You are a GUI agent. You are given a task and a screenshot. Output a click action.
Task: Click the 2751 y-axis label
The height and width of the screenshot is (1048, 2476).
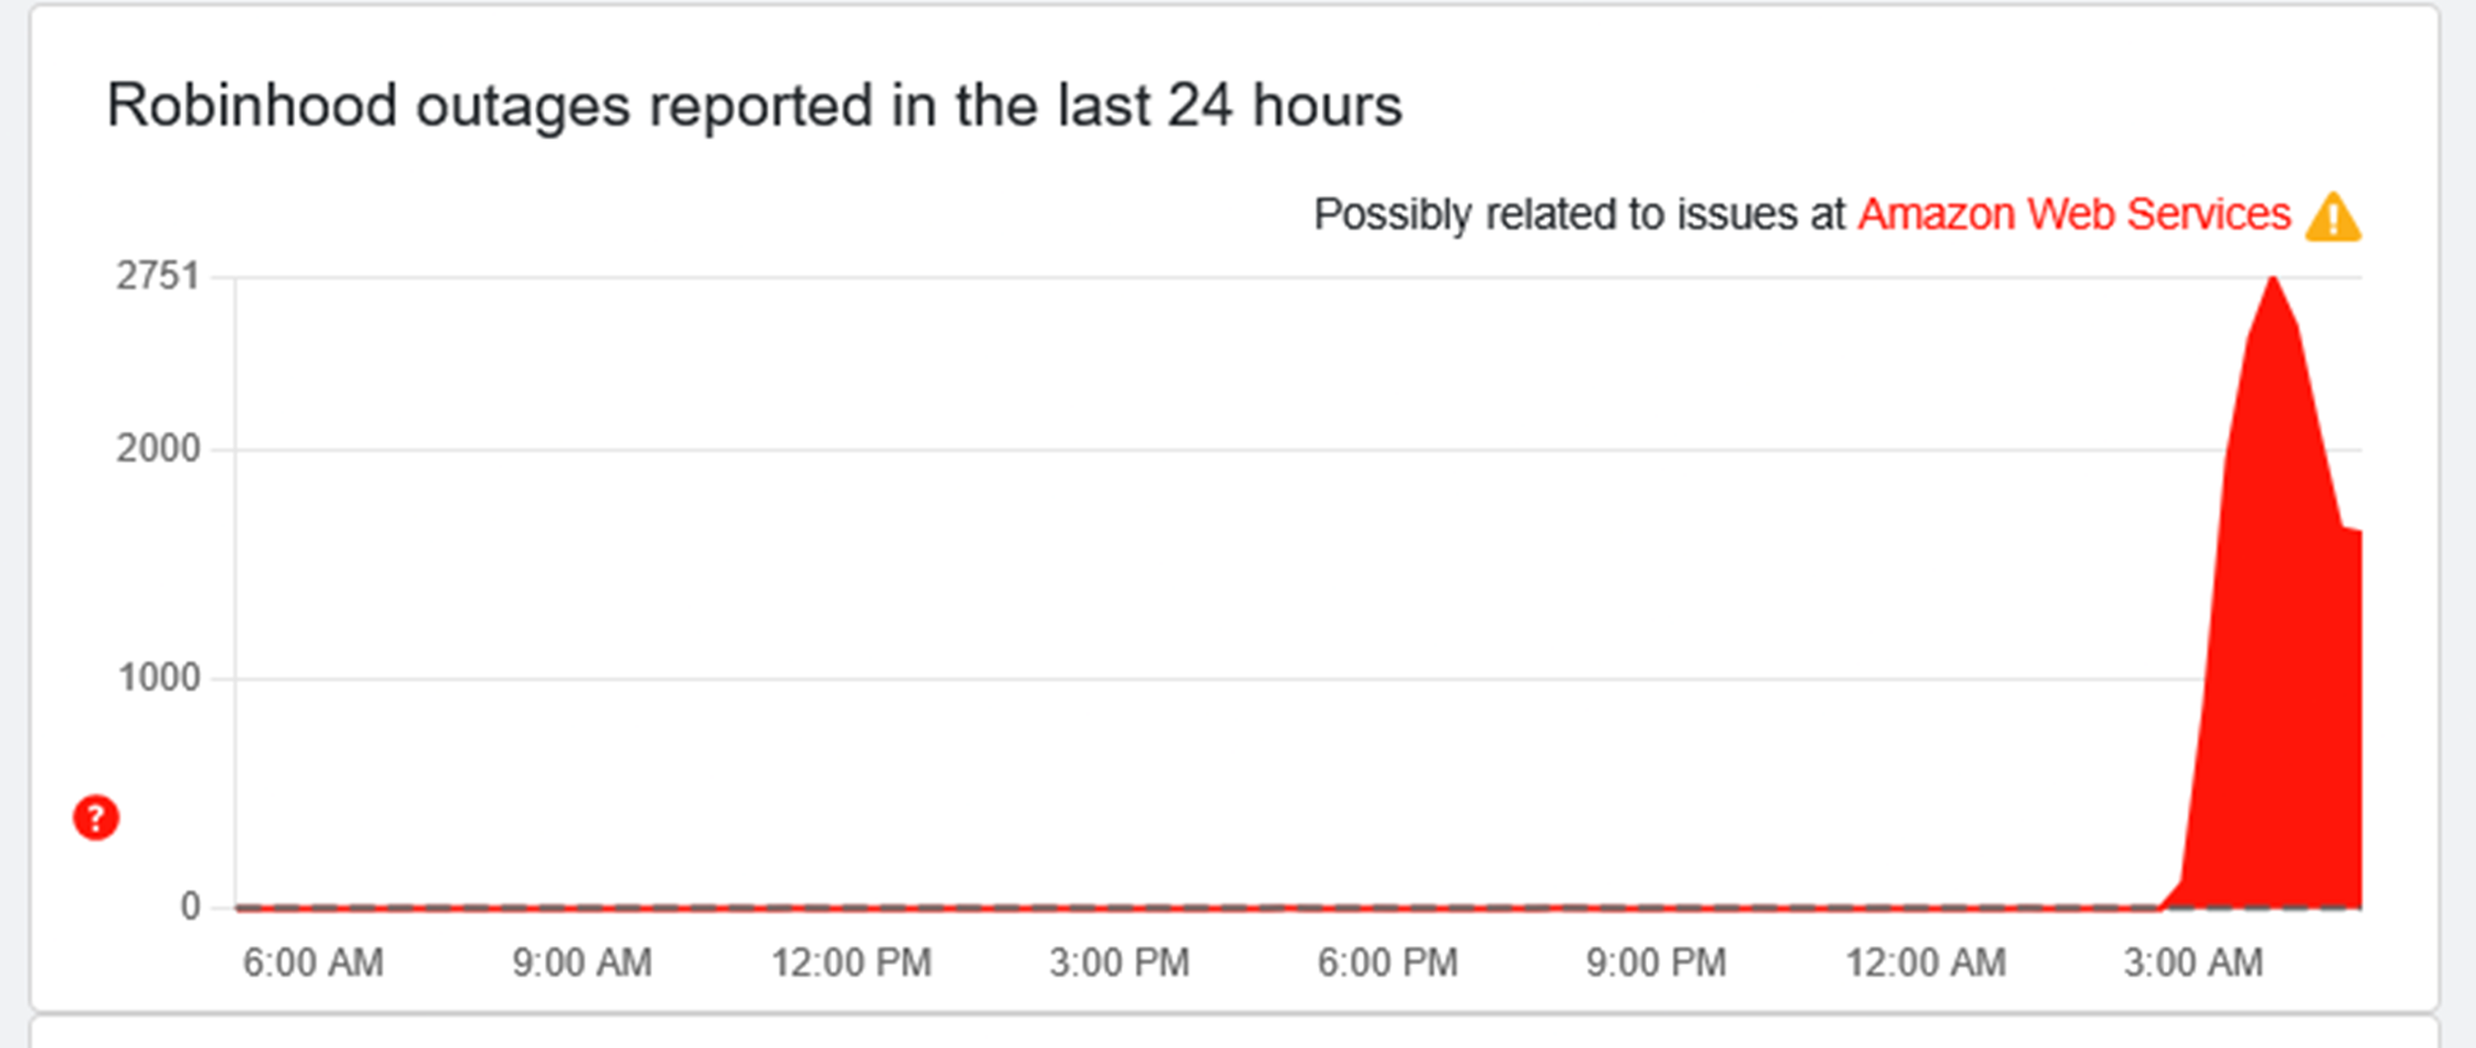pos(158,276)
